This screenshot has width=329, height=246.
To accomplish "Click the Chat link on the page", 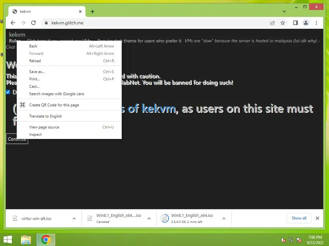I will click(11, 47).
